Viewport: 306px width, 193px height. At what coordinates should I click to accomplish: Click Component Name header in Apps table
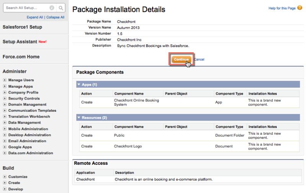[129, 93]
